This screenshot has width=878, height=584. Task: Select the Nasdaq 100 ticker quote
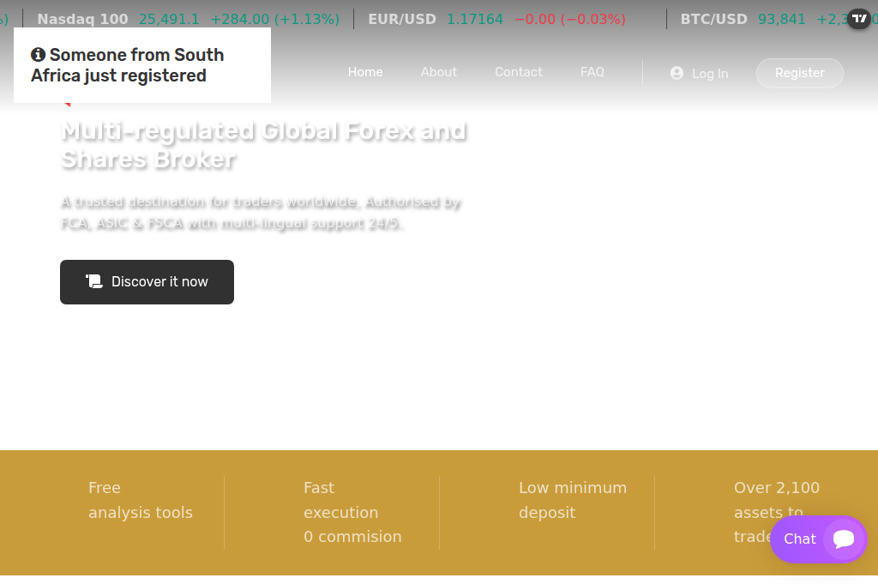(x=189, y=19)
